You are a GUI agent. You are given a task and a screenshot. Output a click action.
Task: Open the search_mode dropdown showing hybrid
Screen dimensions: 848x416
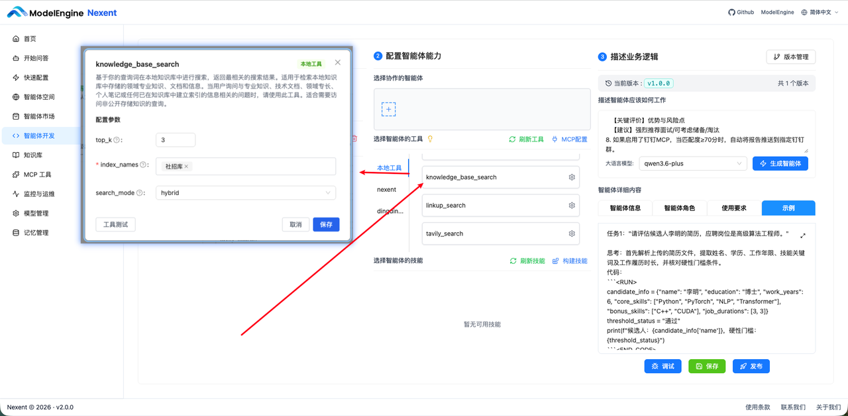245,192
